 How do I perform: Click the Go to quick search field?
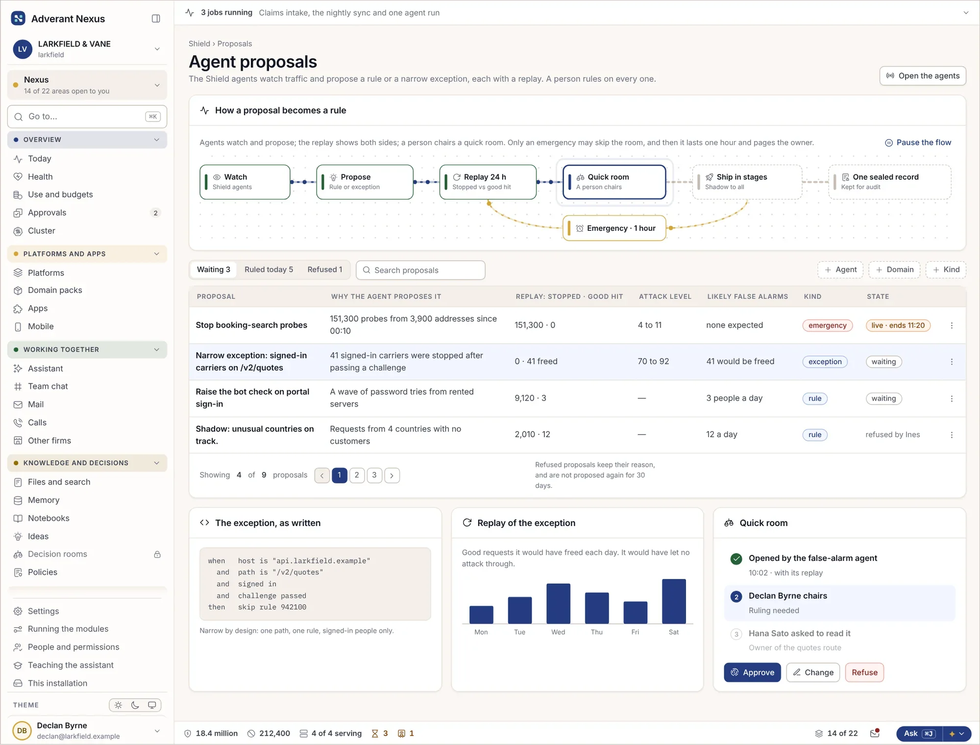click(87, 117)
